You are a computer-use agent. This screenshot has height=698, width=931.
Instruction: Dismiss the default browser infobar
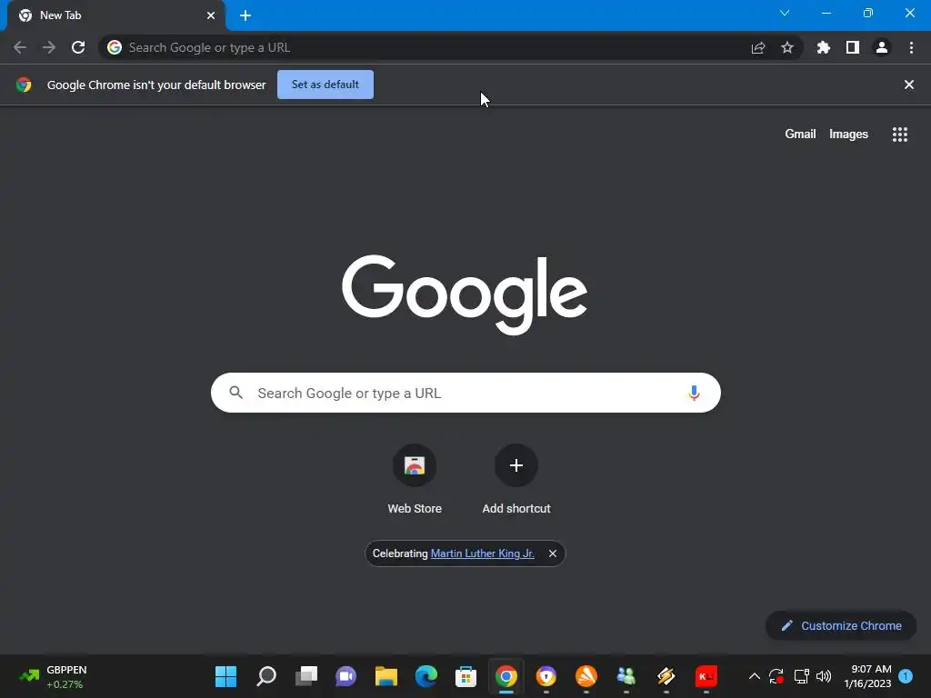point(909,85)
